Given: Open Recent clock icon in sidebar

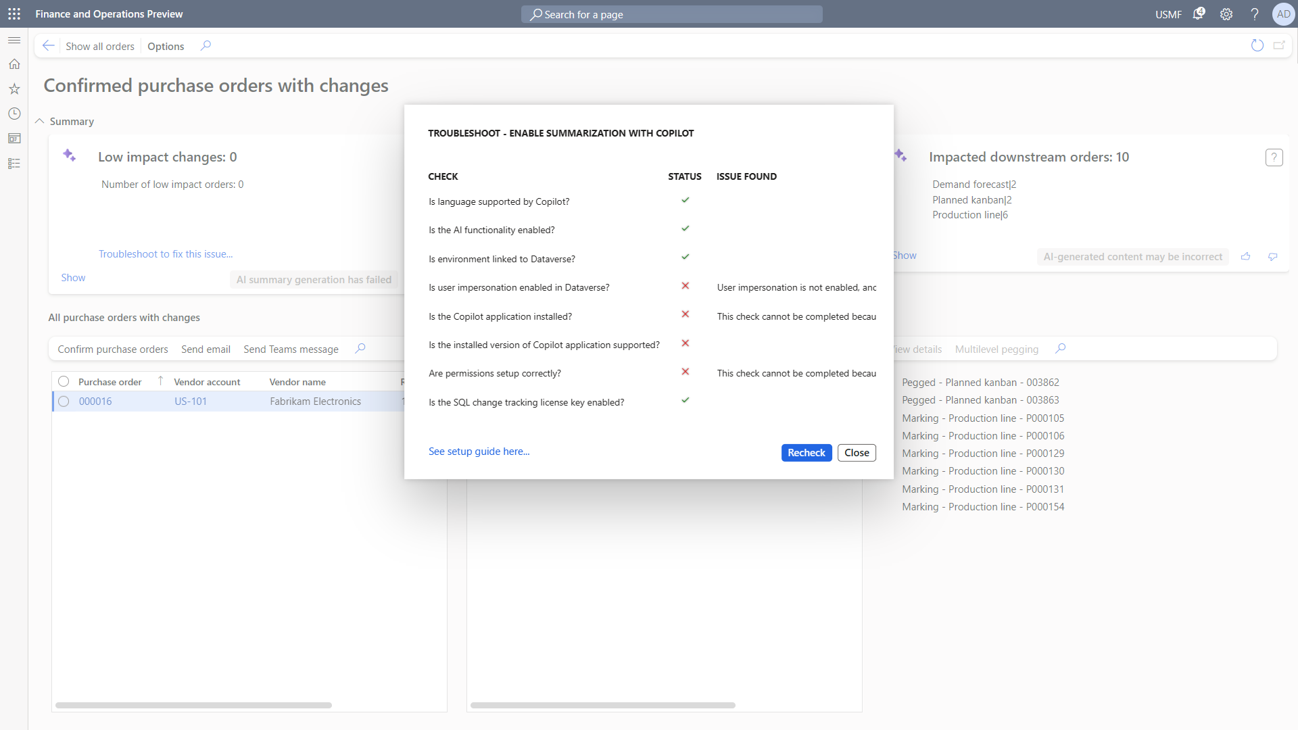Looking at the screenshot, I should [14, 114].
